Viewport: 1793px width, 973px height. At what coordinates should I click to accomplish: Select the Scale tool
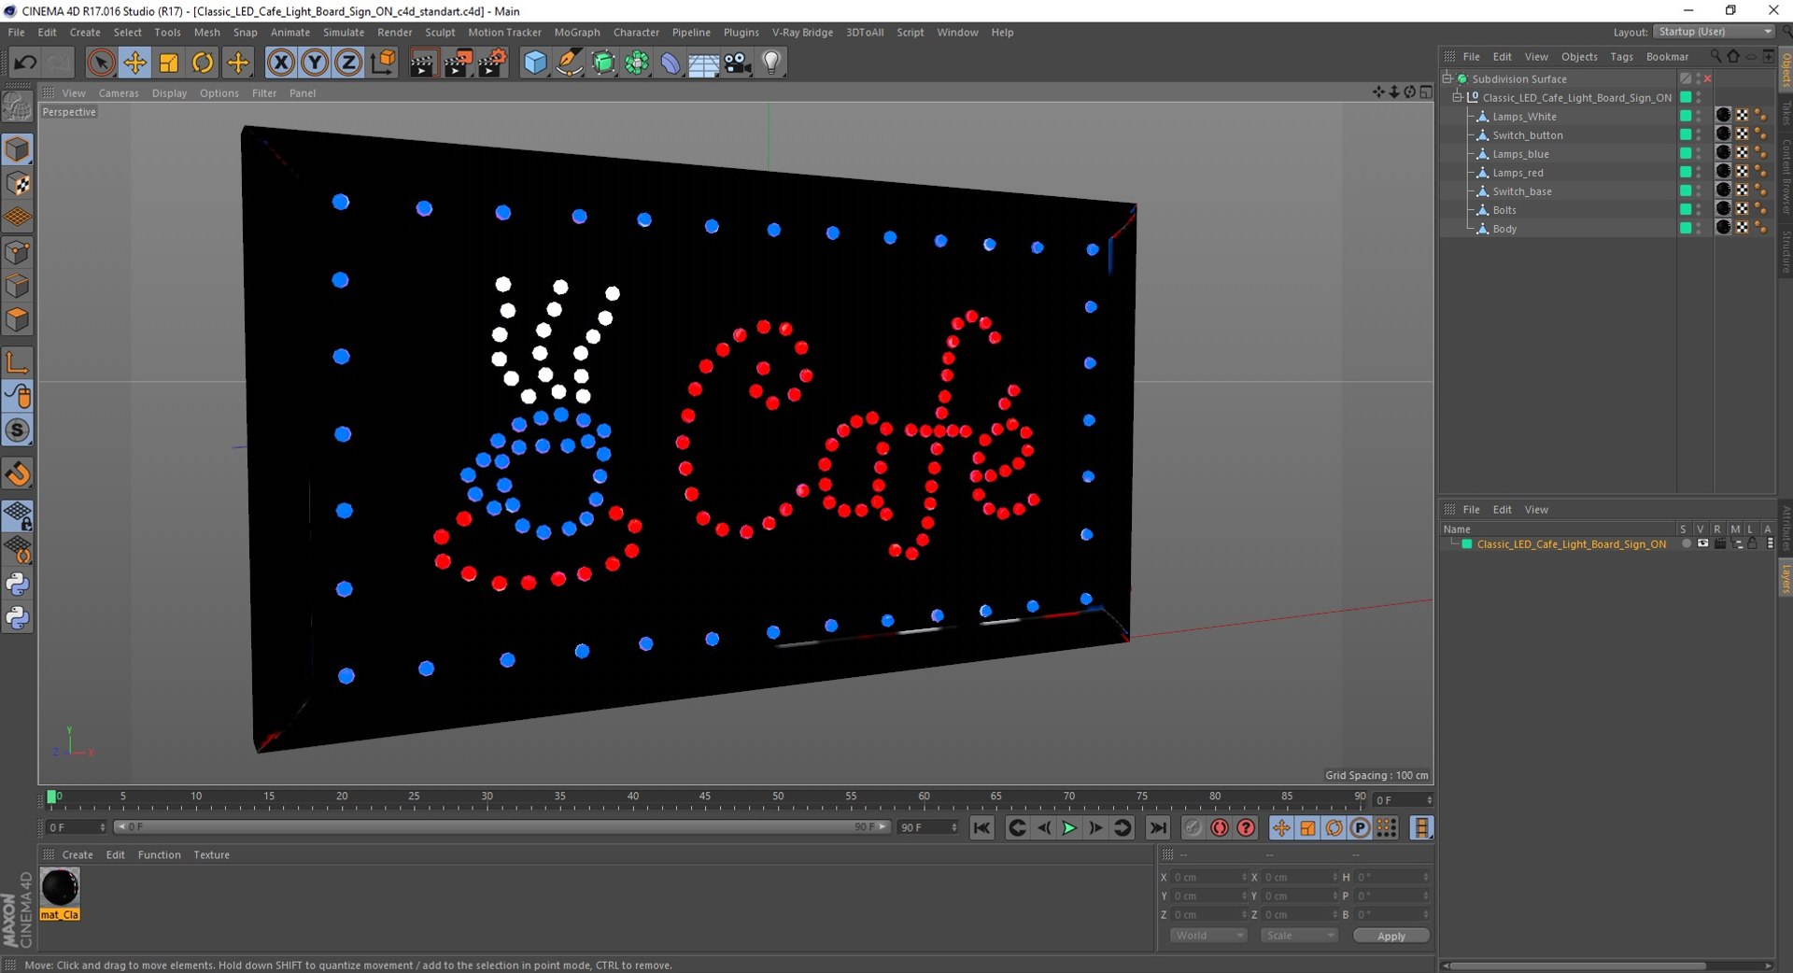pyautogui.click(x=169, y=63)
